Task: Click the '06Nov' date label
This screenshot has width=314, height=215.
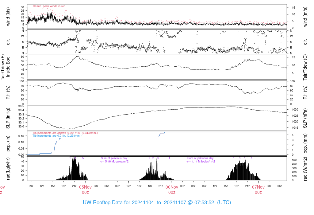Action: click(172, 187)
